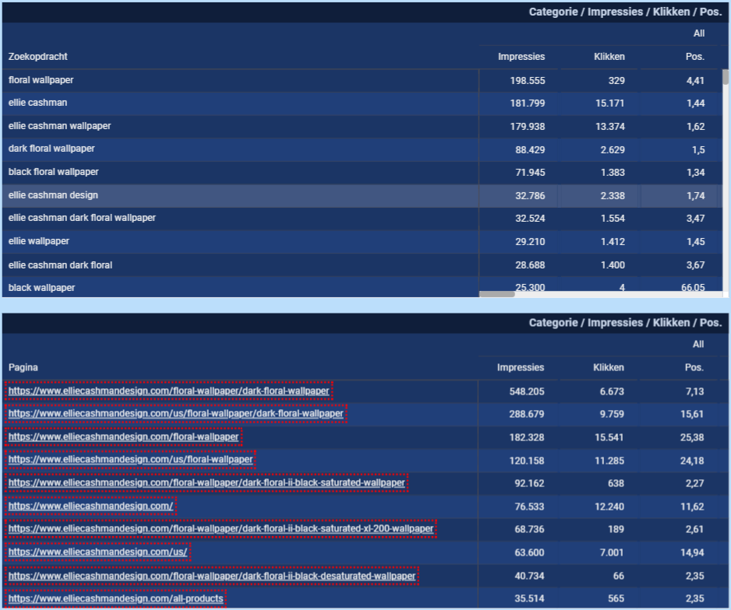731x610 pixels.
Task: Click the top table's Categorie / Impressies title
Action: [625, 12]
